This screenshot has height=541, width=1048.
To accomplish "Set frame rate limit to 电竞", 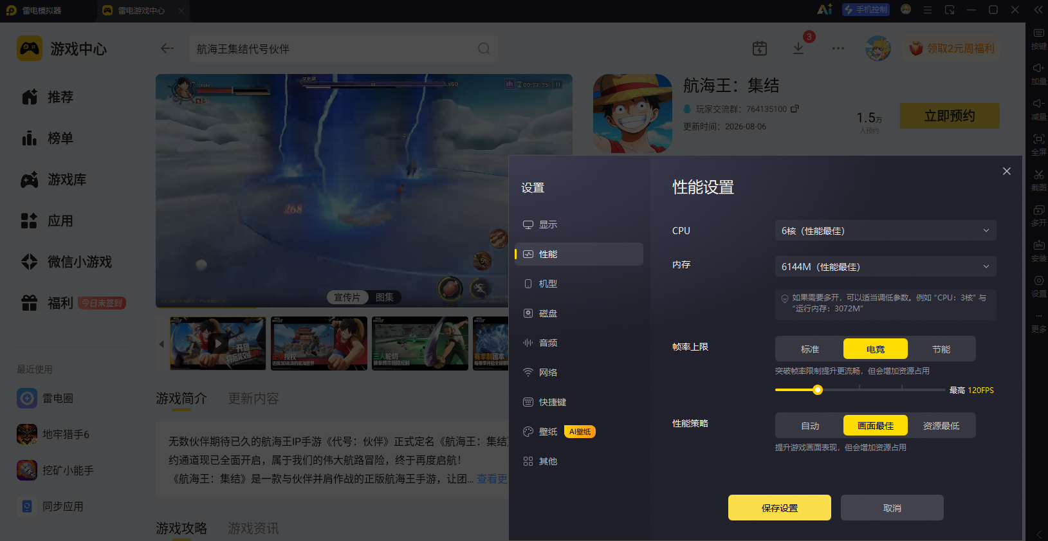I will (876, 349).
